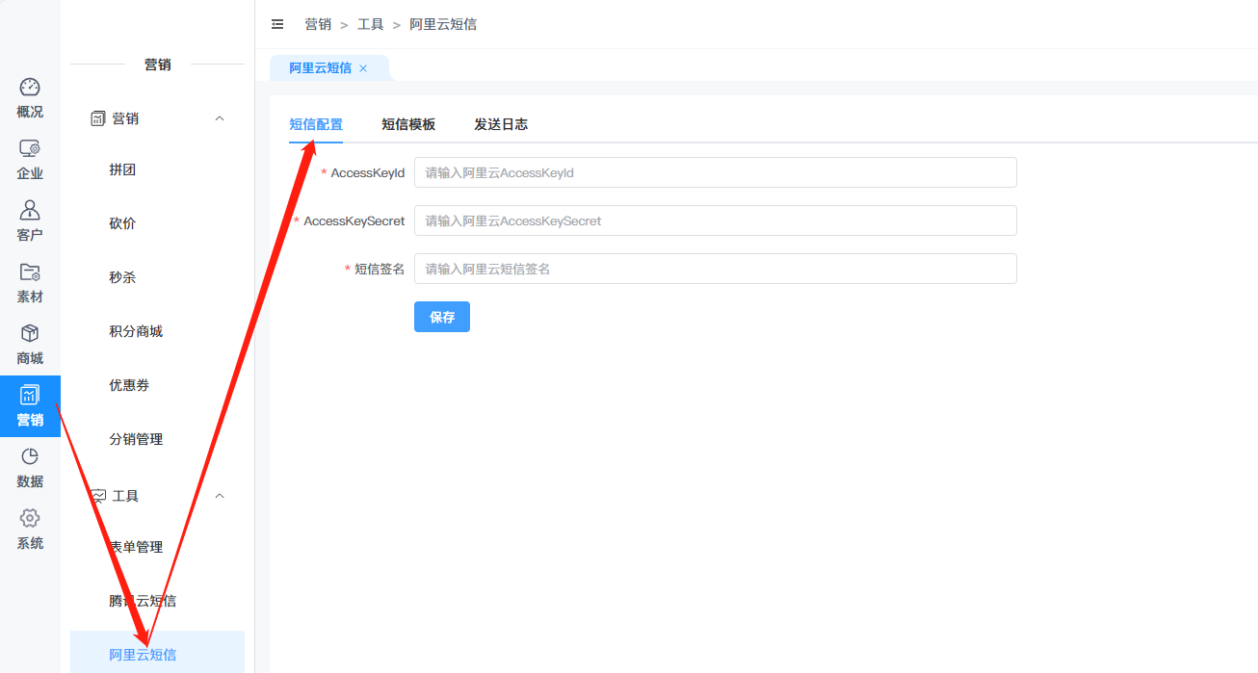
Task: Select the 数据 pie chart icon
Action: (x=30, y=457)
